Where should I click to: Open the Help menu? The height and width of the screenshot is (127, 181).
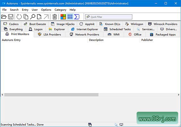73,10
